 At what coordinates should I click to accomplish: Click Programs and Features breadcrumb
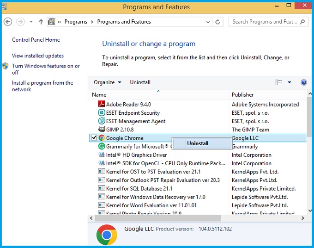click(x=124, y=22)
